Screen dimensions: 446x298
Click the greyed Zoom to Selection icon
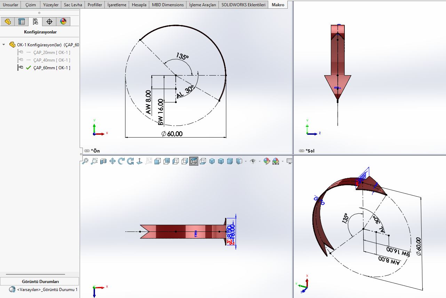click(149, 161)
